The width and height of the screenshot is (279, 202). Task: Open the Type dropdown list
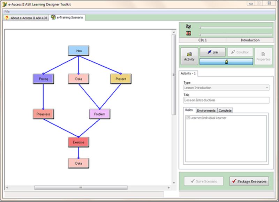[267, 88]
